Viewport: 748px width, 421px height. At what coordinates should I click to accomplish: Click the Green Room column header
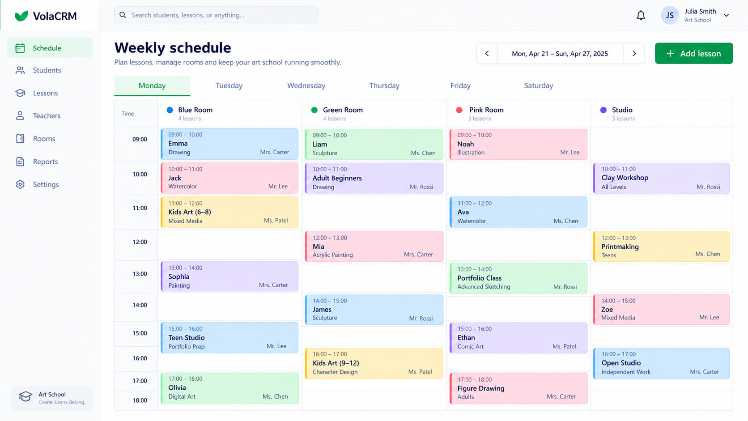point(374,114)
